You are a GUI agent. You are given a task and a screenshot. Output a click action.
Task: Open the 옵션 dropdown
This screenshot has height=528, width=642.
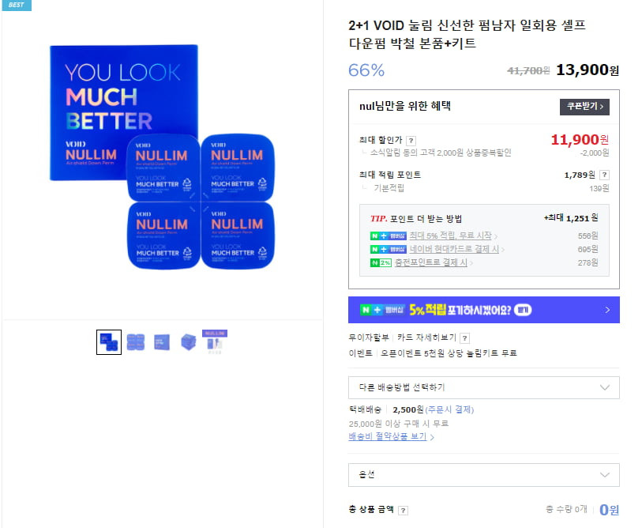point(483,475)
